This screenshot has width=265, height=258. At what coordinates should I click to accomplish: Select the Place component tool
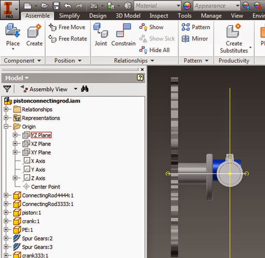tap(12, 32)
